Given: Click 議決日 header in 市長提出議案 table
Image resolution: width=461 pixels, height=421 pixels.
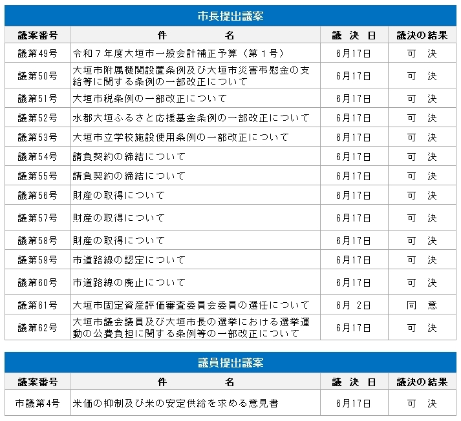Looking at the screenshot, I should tap(354, 35).
